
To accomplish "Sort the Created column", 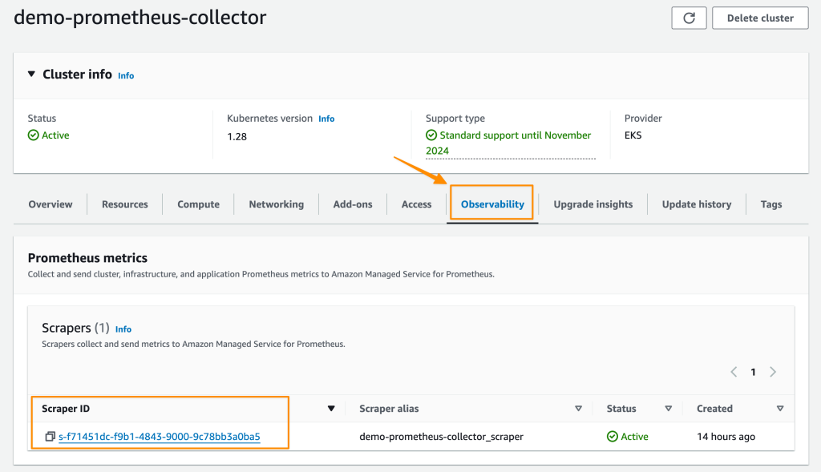I will click(x=780, y=409).
